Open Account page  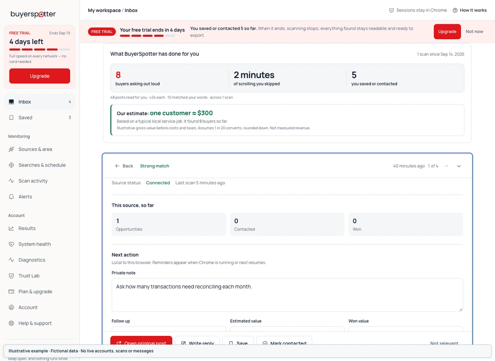click(x=40, y=307)
